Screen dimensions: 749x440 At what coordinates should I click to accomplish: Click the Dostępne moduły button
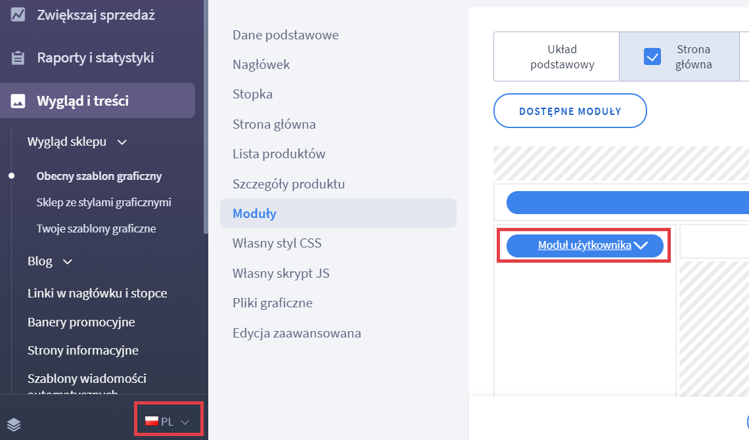click(x=570, y=111)
